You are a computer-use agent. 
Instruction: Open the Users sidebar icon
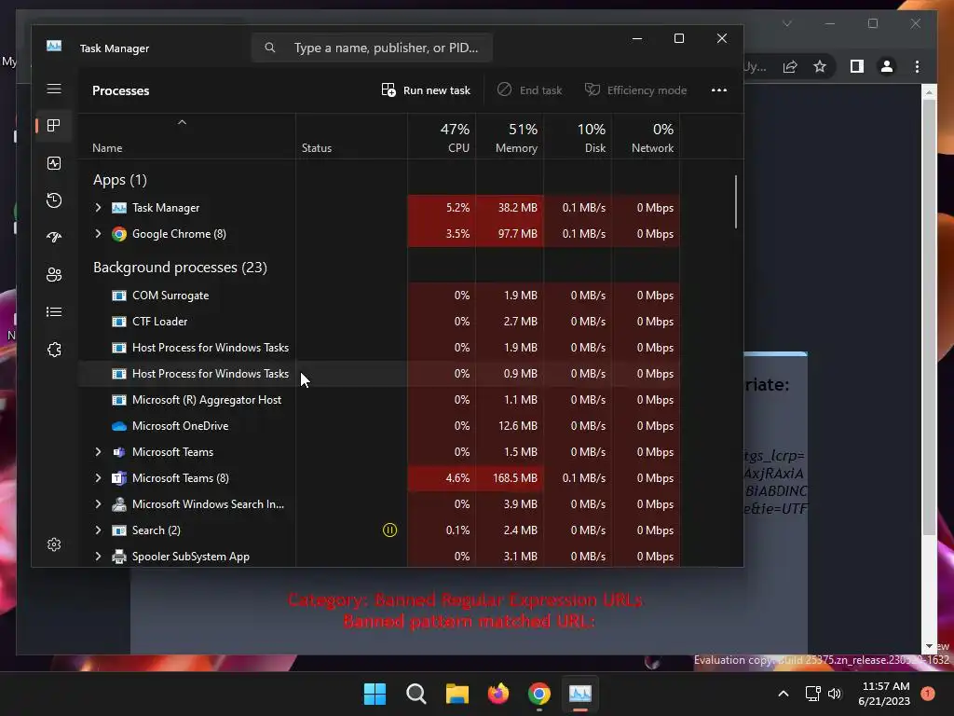tap(53, 275)
